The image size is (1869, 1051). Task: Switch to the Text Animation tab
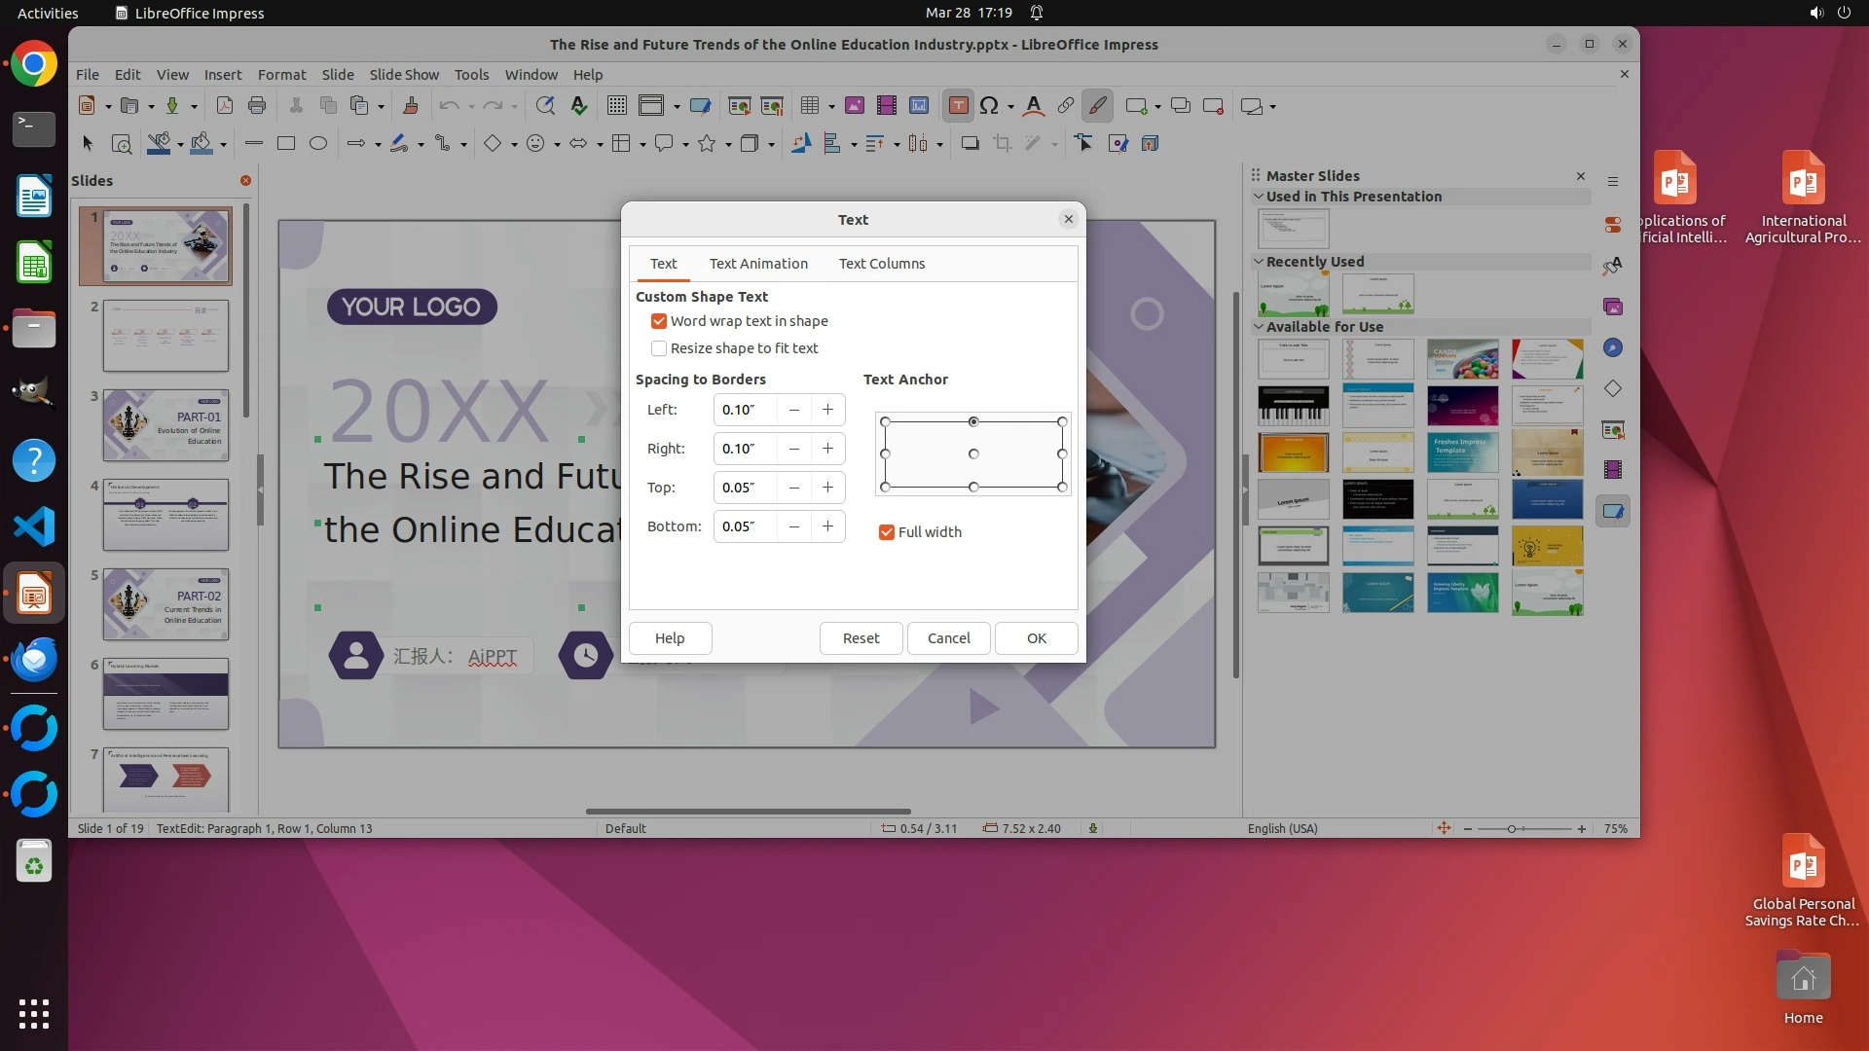pyautogui.click(x=758, y=264)
